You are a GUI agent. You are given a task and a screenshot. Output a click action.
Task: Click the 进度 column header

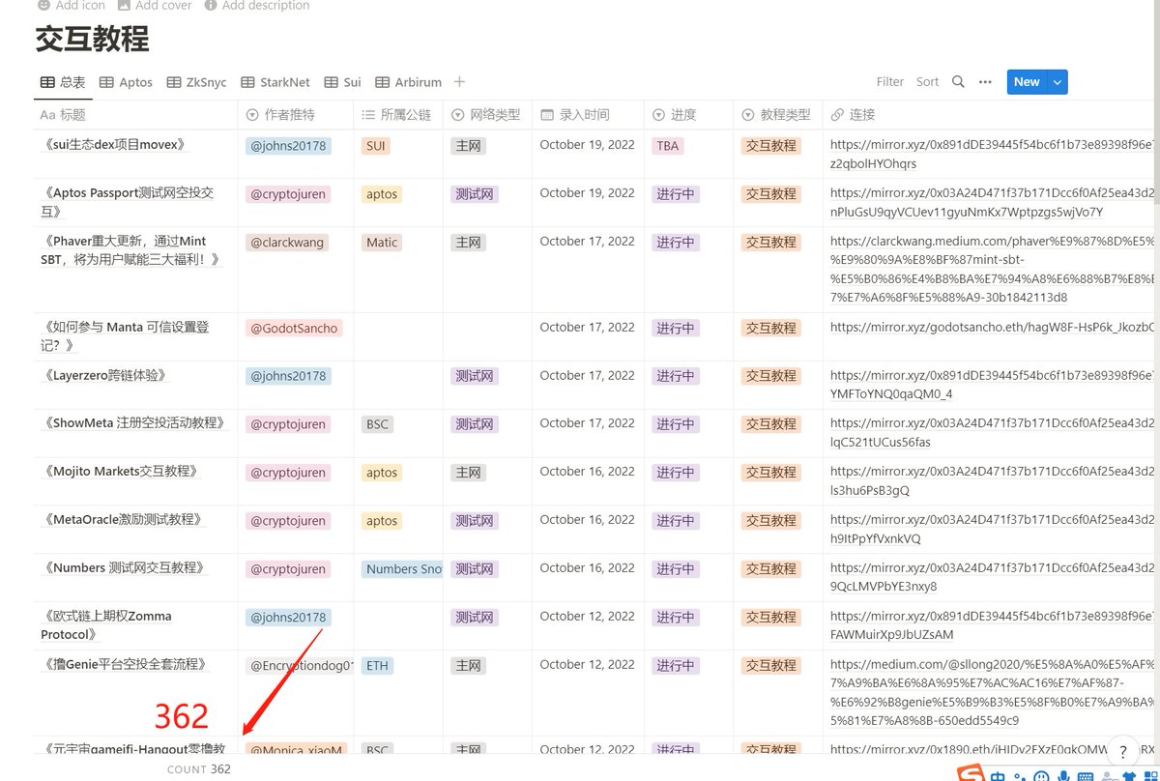pyautogui.click(x=688, y=114)
